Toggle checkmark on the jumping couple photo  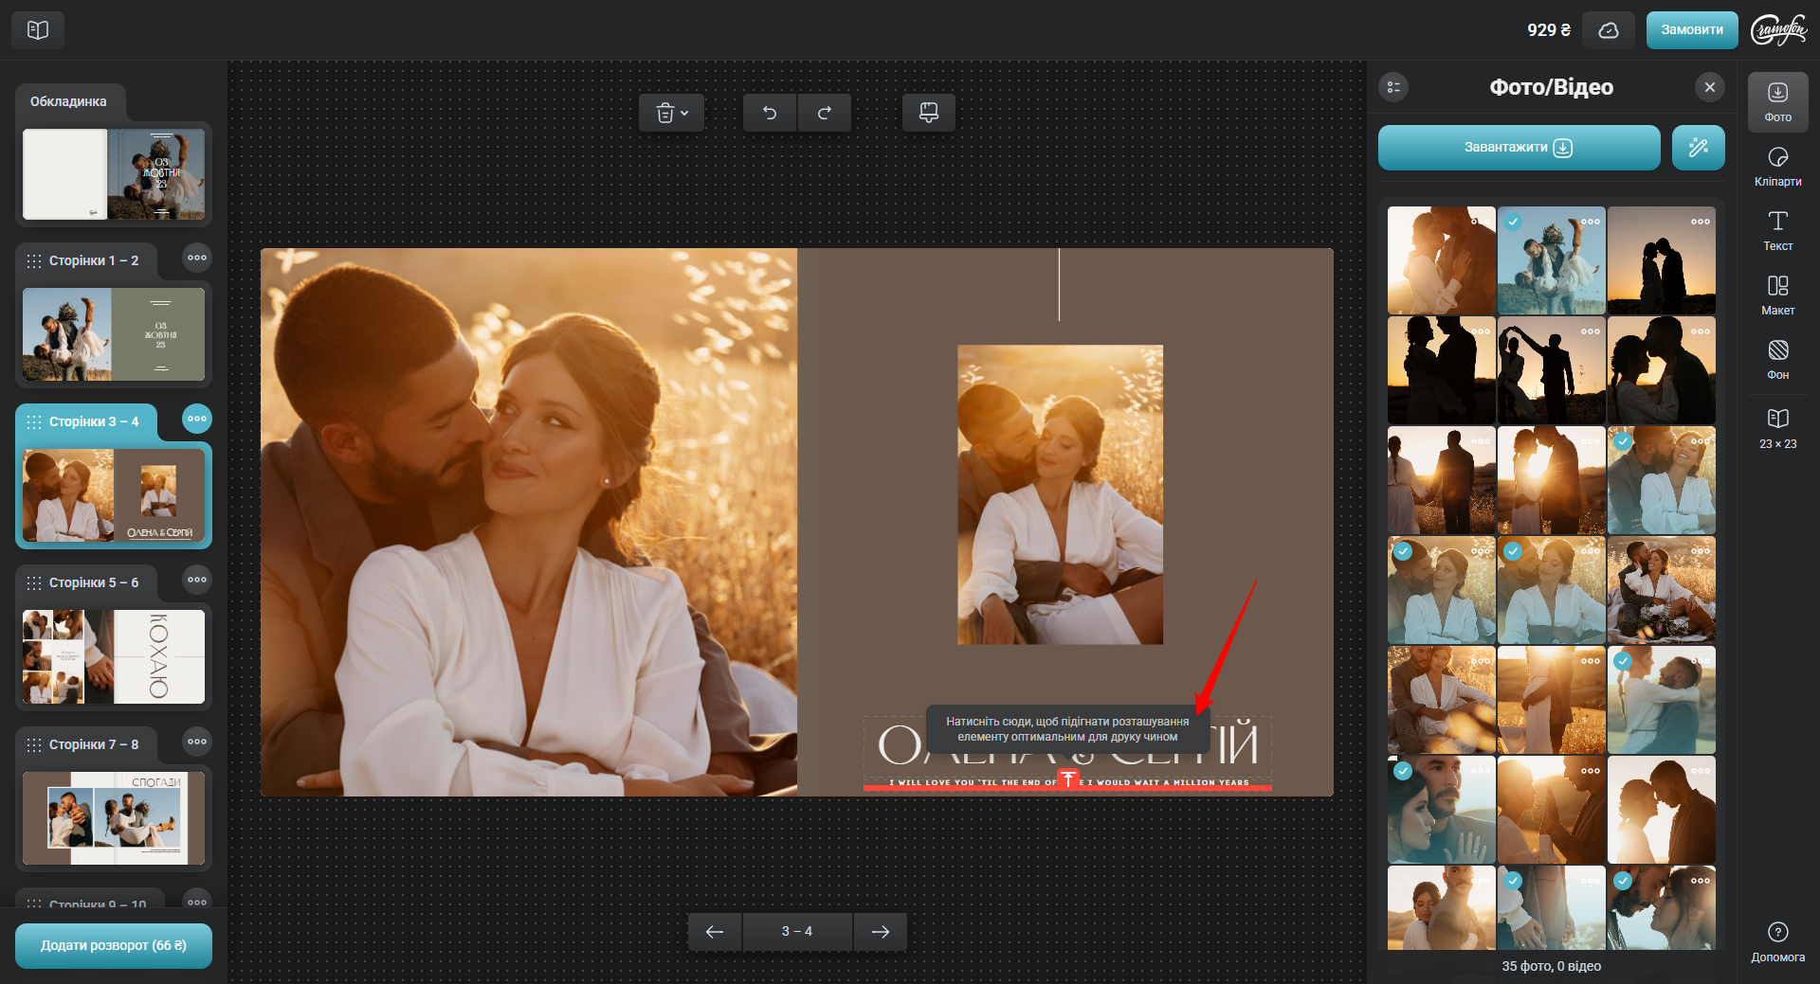click(1513, 222)
